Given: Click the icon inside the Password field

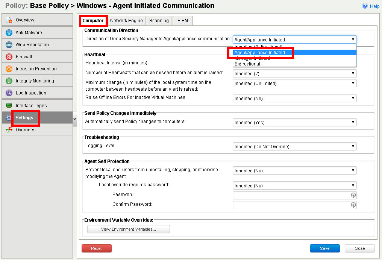Looking at the screenshot, I should (x=353, y=195).
